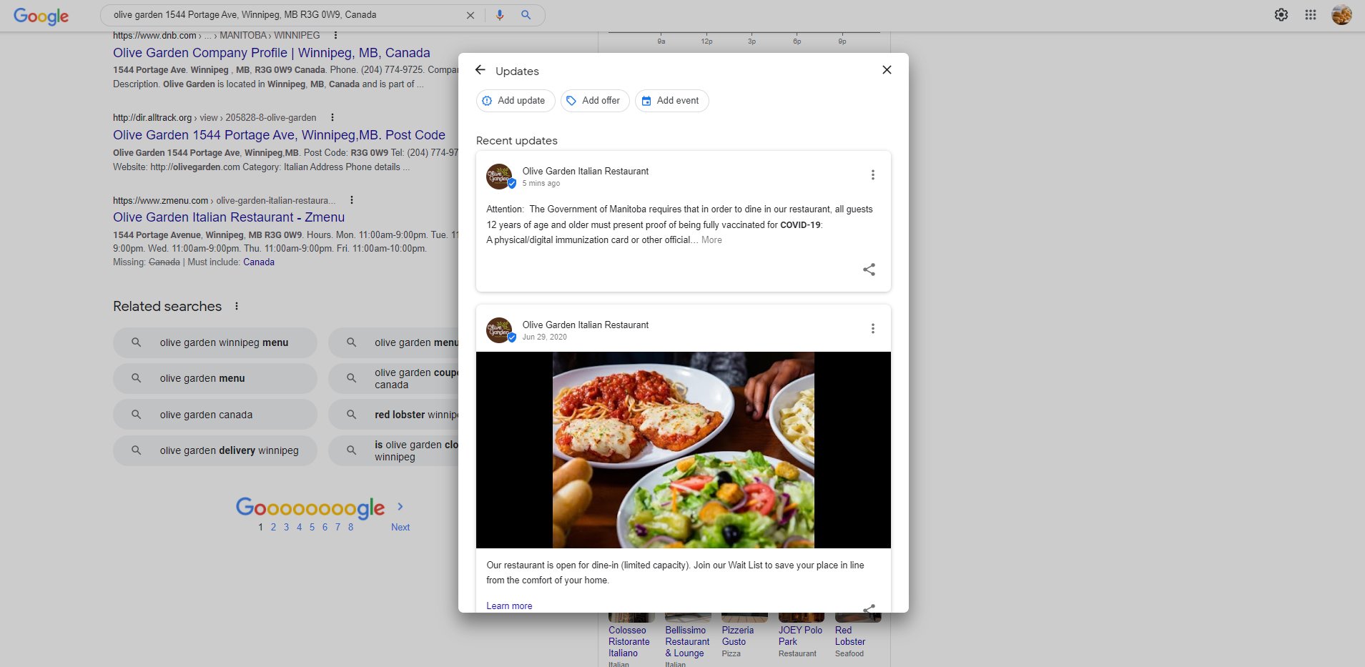Screen dimensions: 1365x667
Task: Open options for the dir.alltrack.org result
Action: (332, 118)
